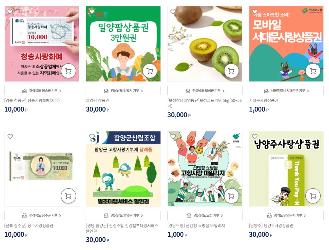Add 남양주사랑상품권 to the cart
This screenshot has width=329, height=250.
[x=313, y=196]
